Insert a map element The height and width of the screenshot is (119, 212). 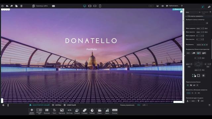point(107,111)
